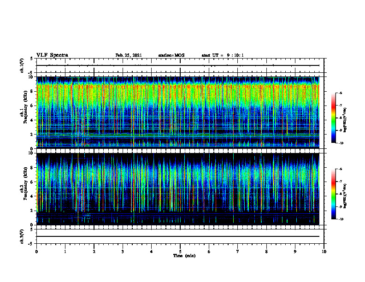
Task: Click the "8" kHz tick label on ch.1
Action: point(32,91)
